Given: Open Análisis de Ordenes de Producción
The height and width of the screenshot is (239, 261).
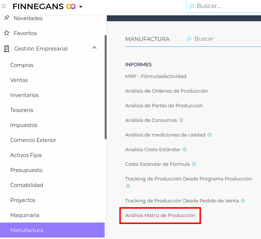Looking at the screenshot, I should (166, 91).
